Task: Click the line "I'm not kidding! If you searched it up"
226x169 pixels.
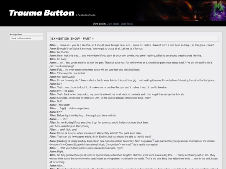Action: 99,122
